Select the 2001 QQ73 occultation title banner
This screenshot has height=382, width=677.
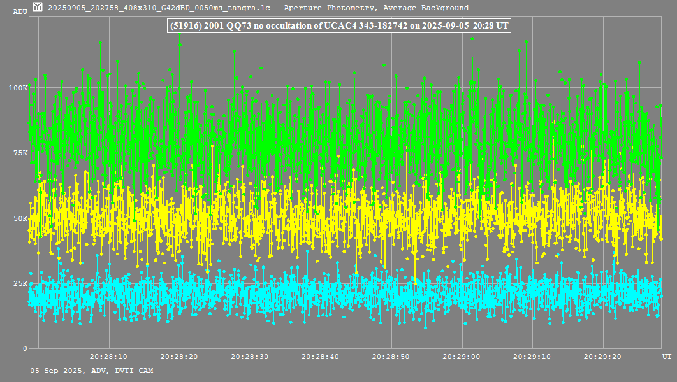point(338,25)
